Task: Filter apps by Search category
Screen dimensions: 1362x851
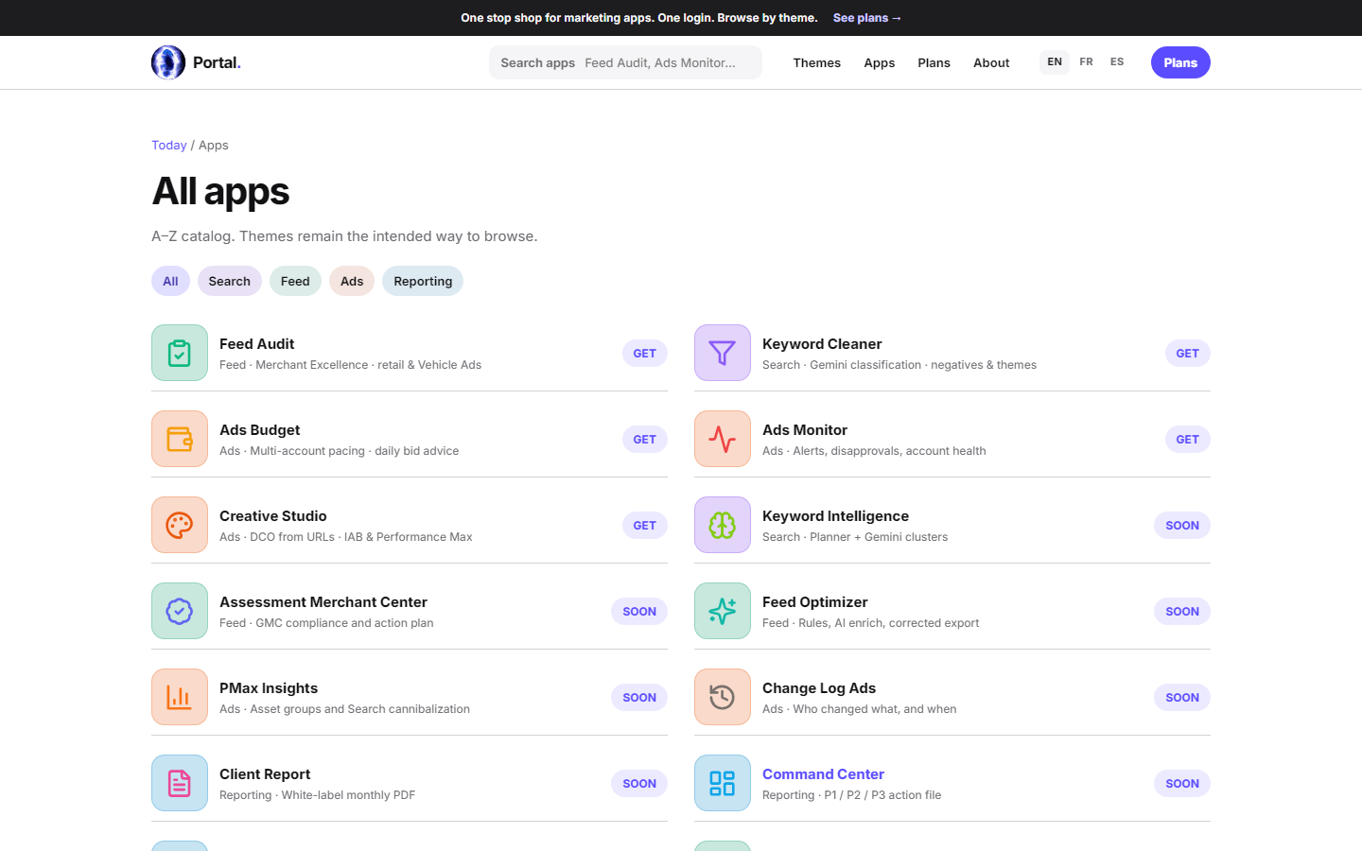Action: 230,281
